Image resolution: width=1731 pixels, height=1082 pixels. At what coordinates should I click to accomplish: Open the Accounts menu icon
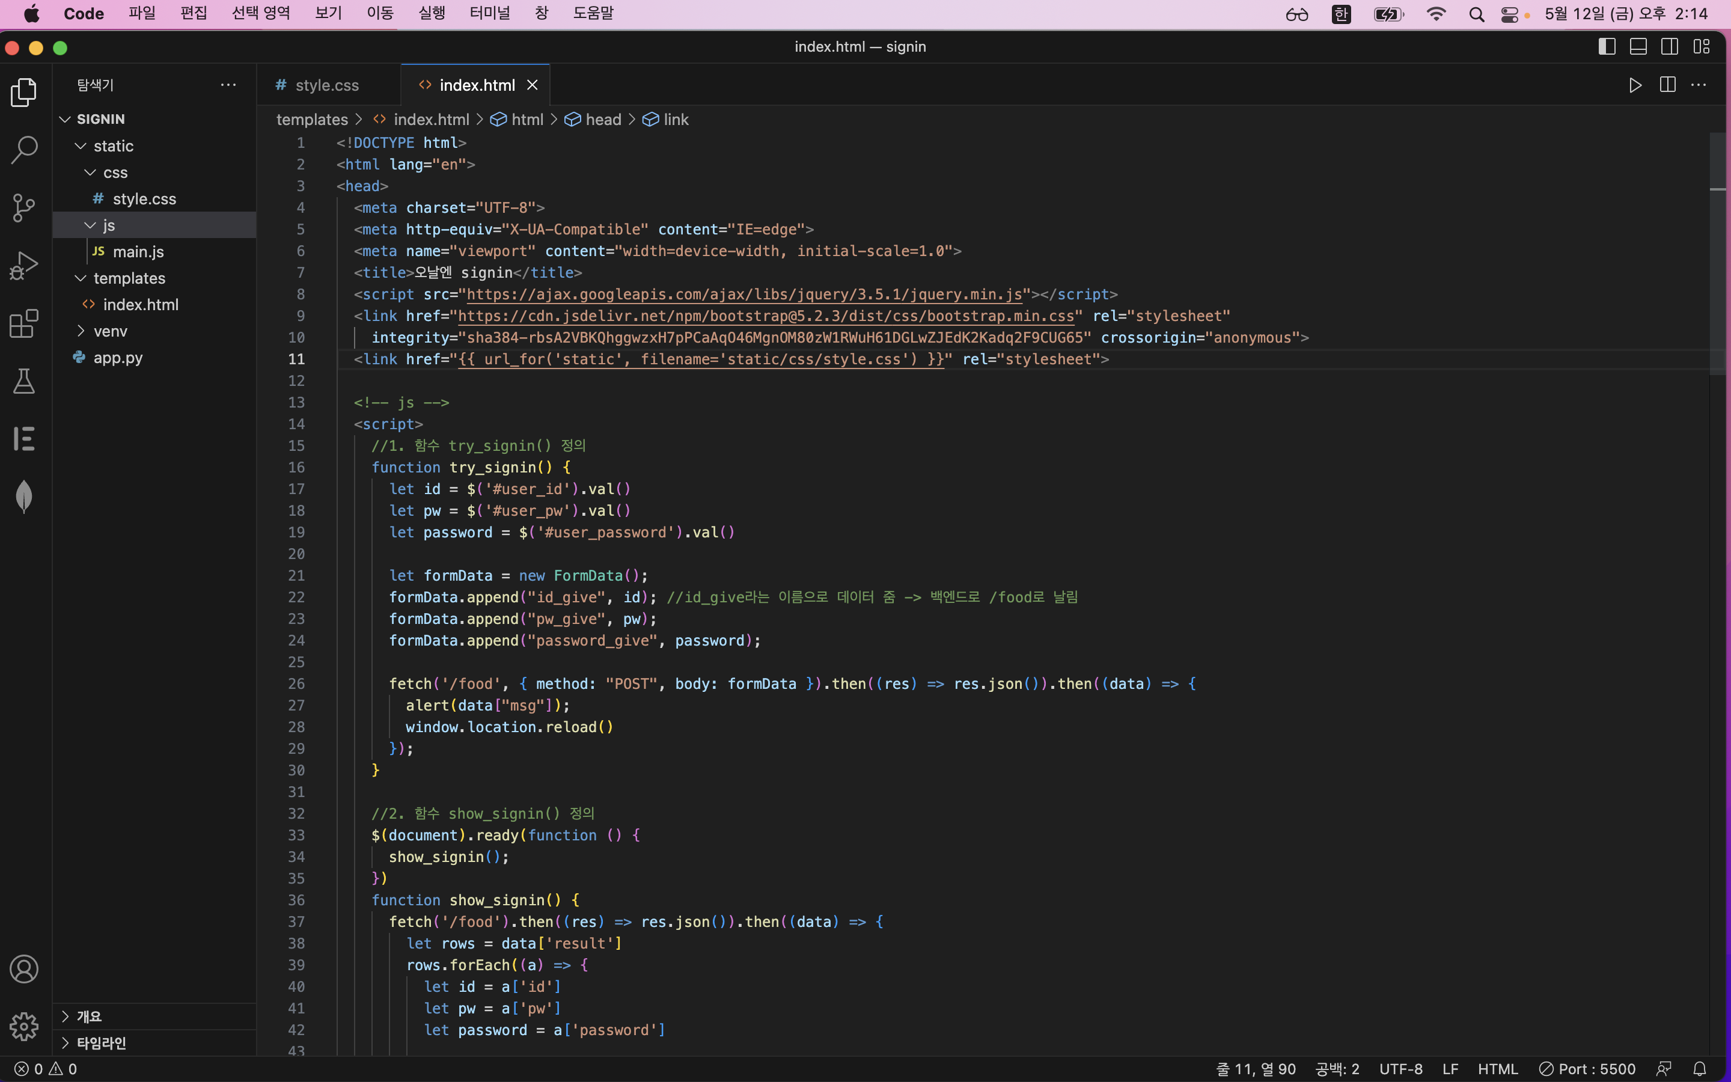click(x=24, y=969)
